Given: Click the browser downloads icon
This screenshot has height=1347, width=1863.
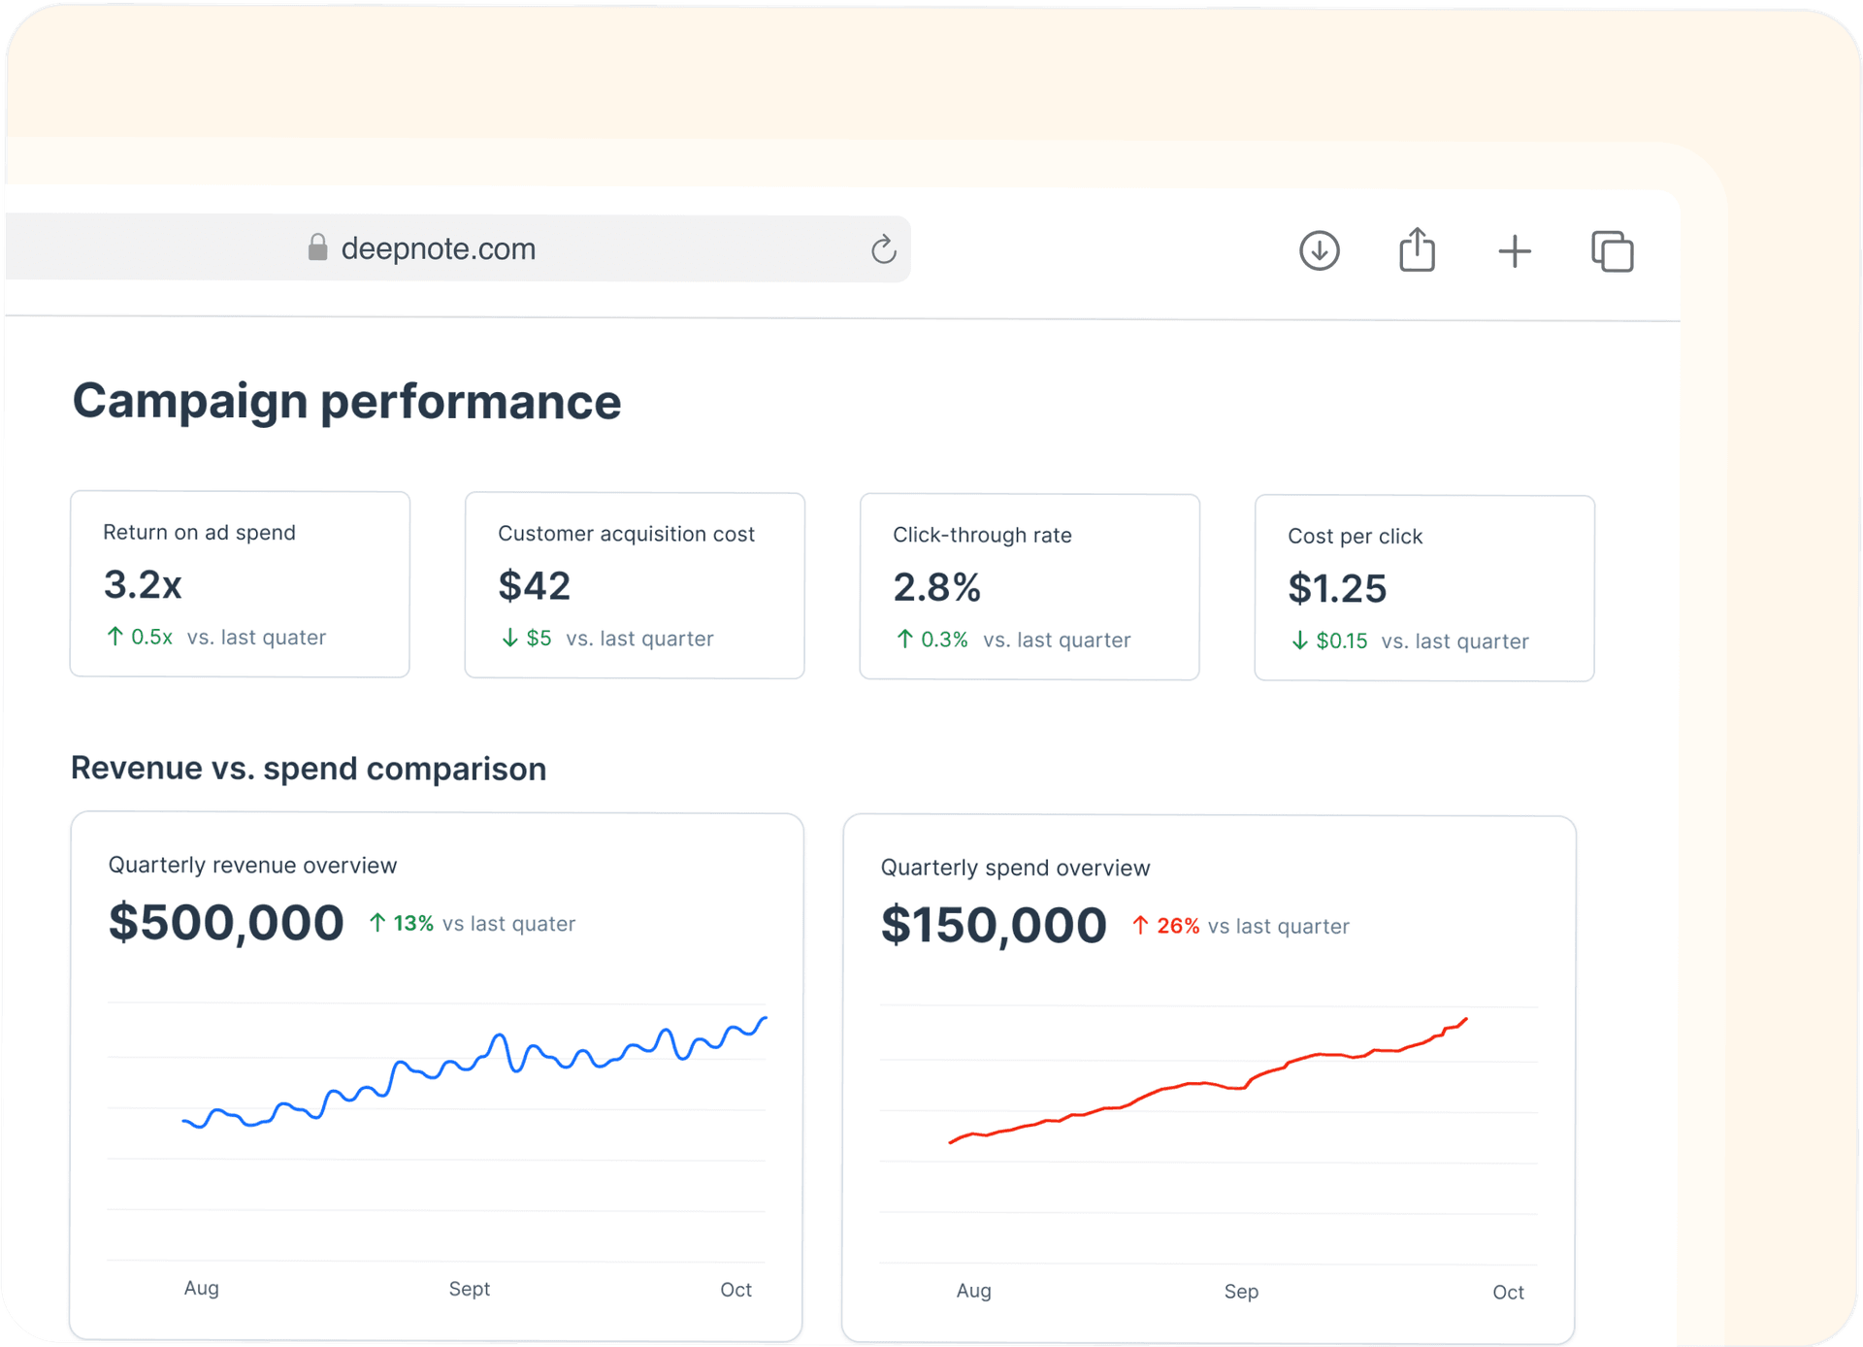Looking at the screenshot, I should click(x=1319, y=250).
